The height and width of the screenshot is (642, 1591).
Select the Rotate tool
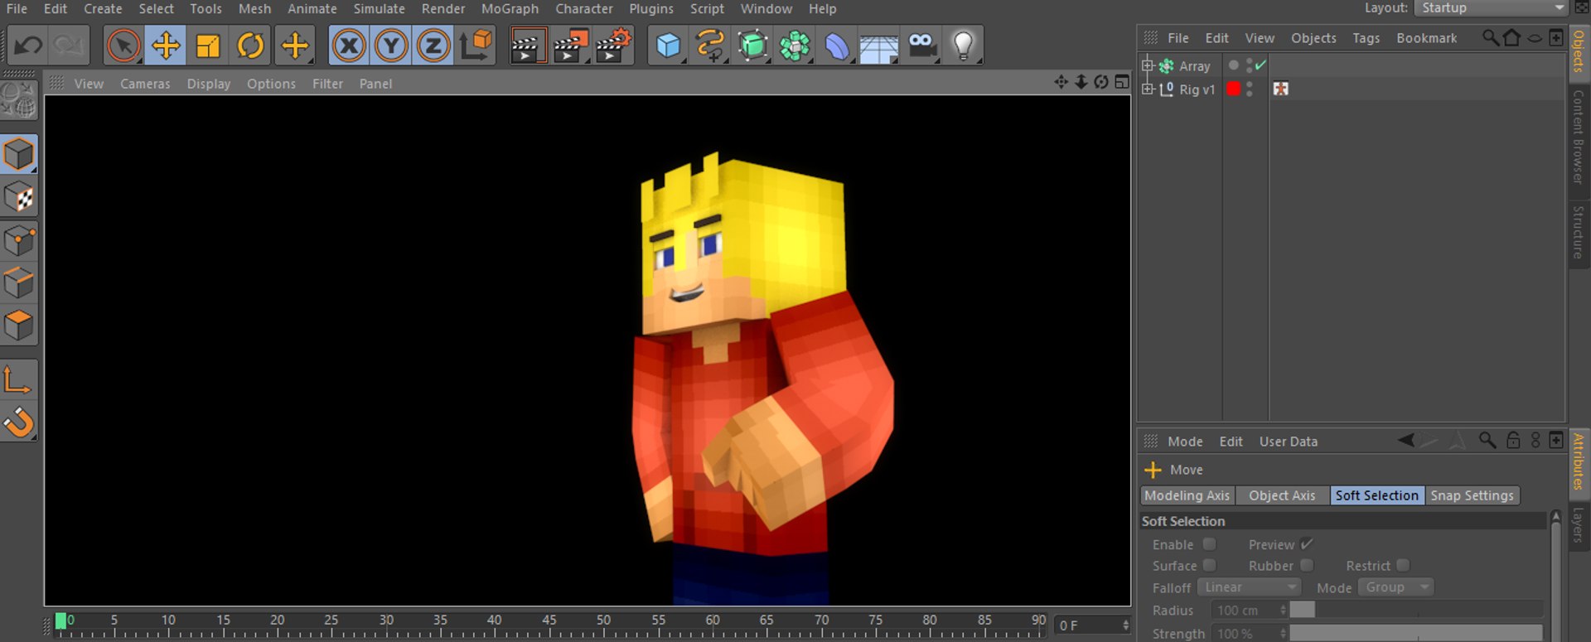250,45
